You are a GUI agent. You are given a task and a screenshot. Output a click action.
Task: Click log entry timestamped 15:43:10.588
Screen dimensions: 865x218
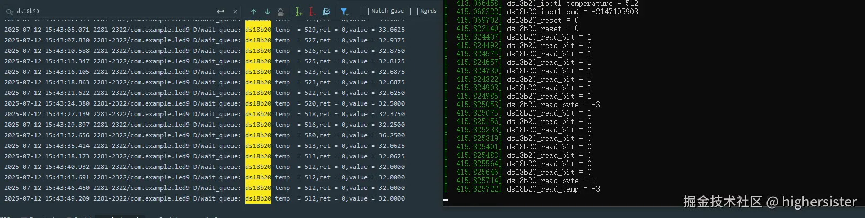[204, 51]
